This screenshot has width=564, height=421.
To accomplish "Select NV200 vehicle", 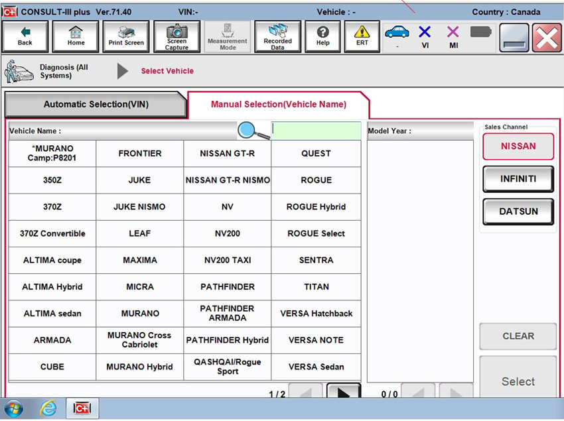I will point(228,233).
